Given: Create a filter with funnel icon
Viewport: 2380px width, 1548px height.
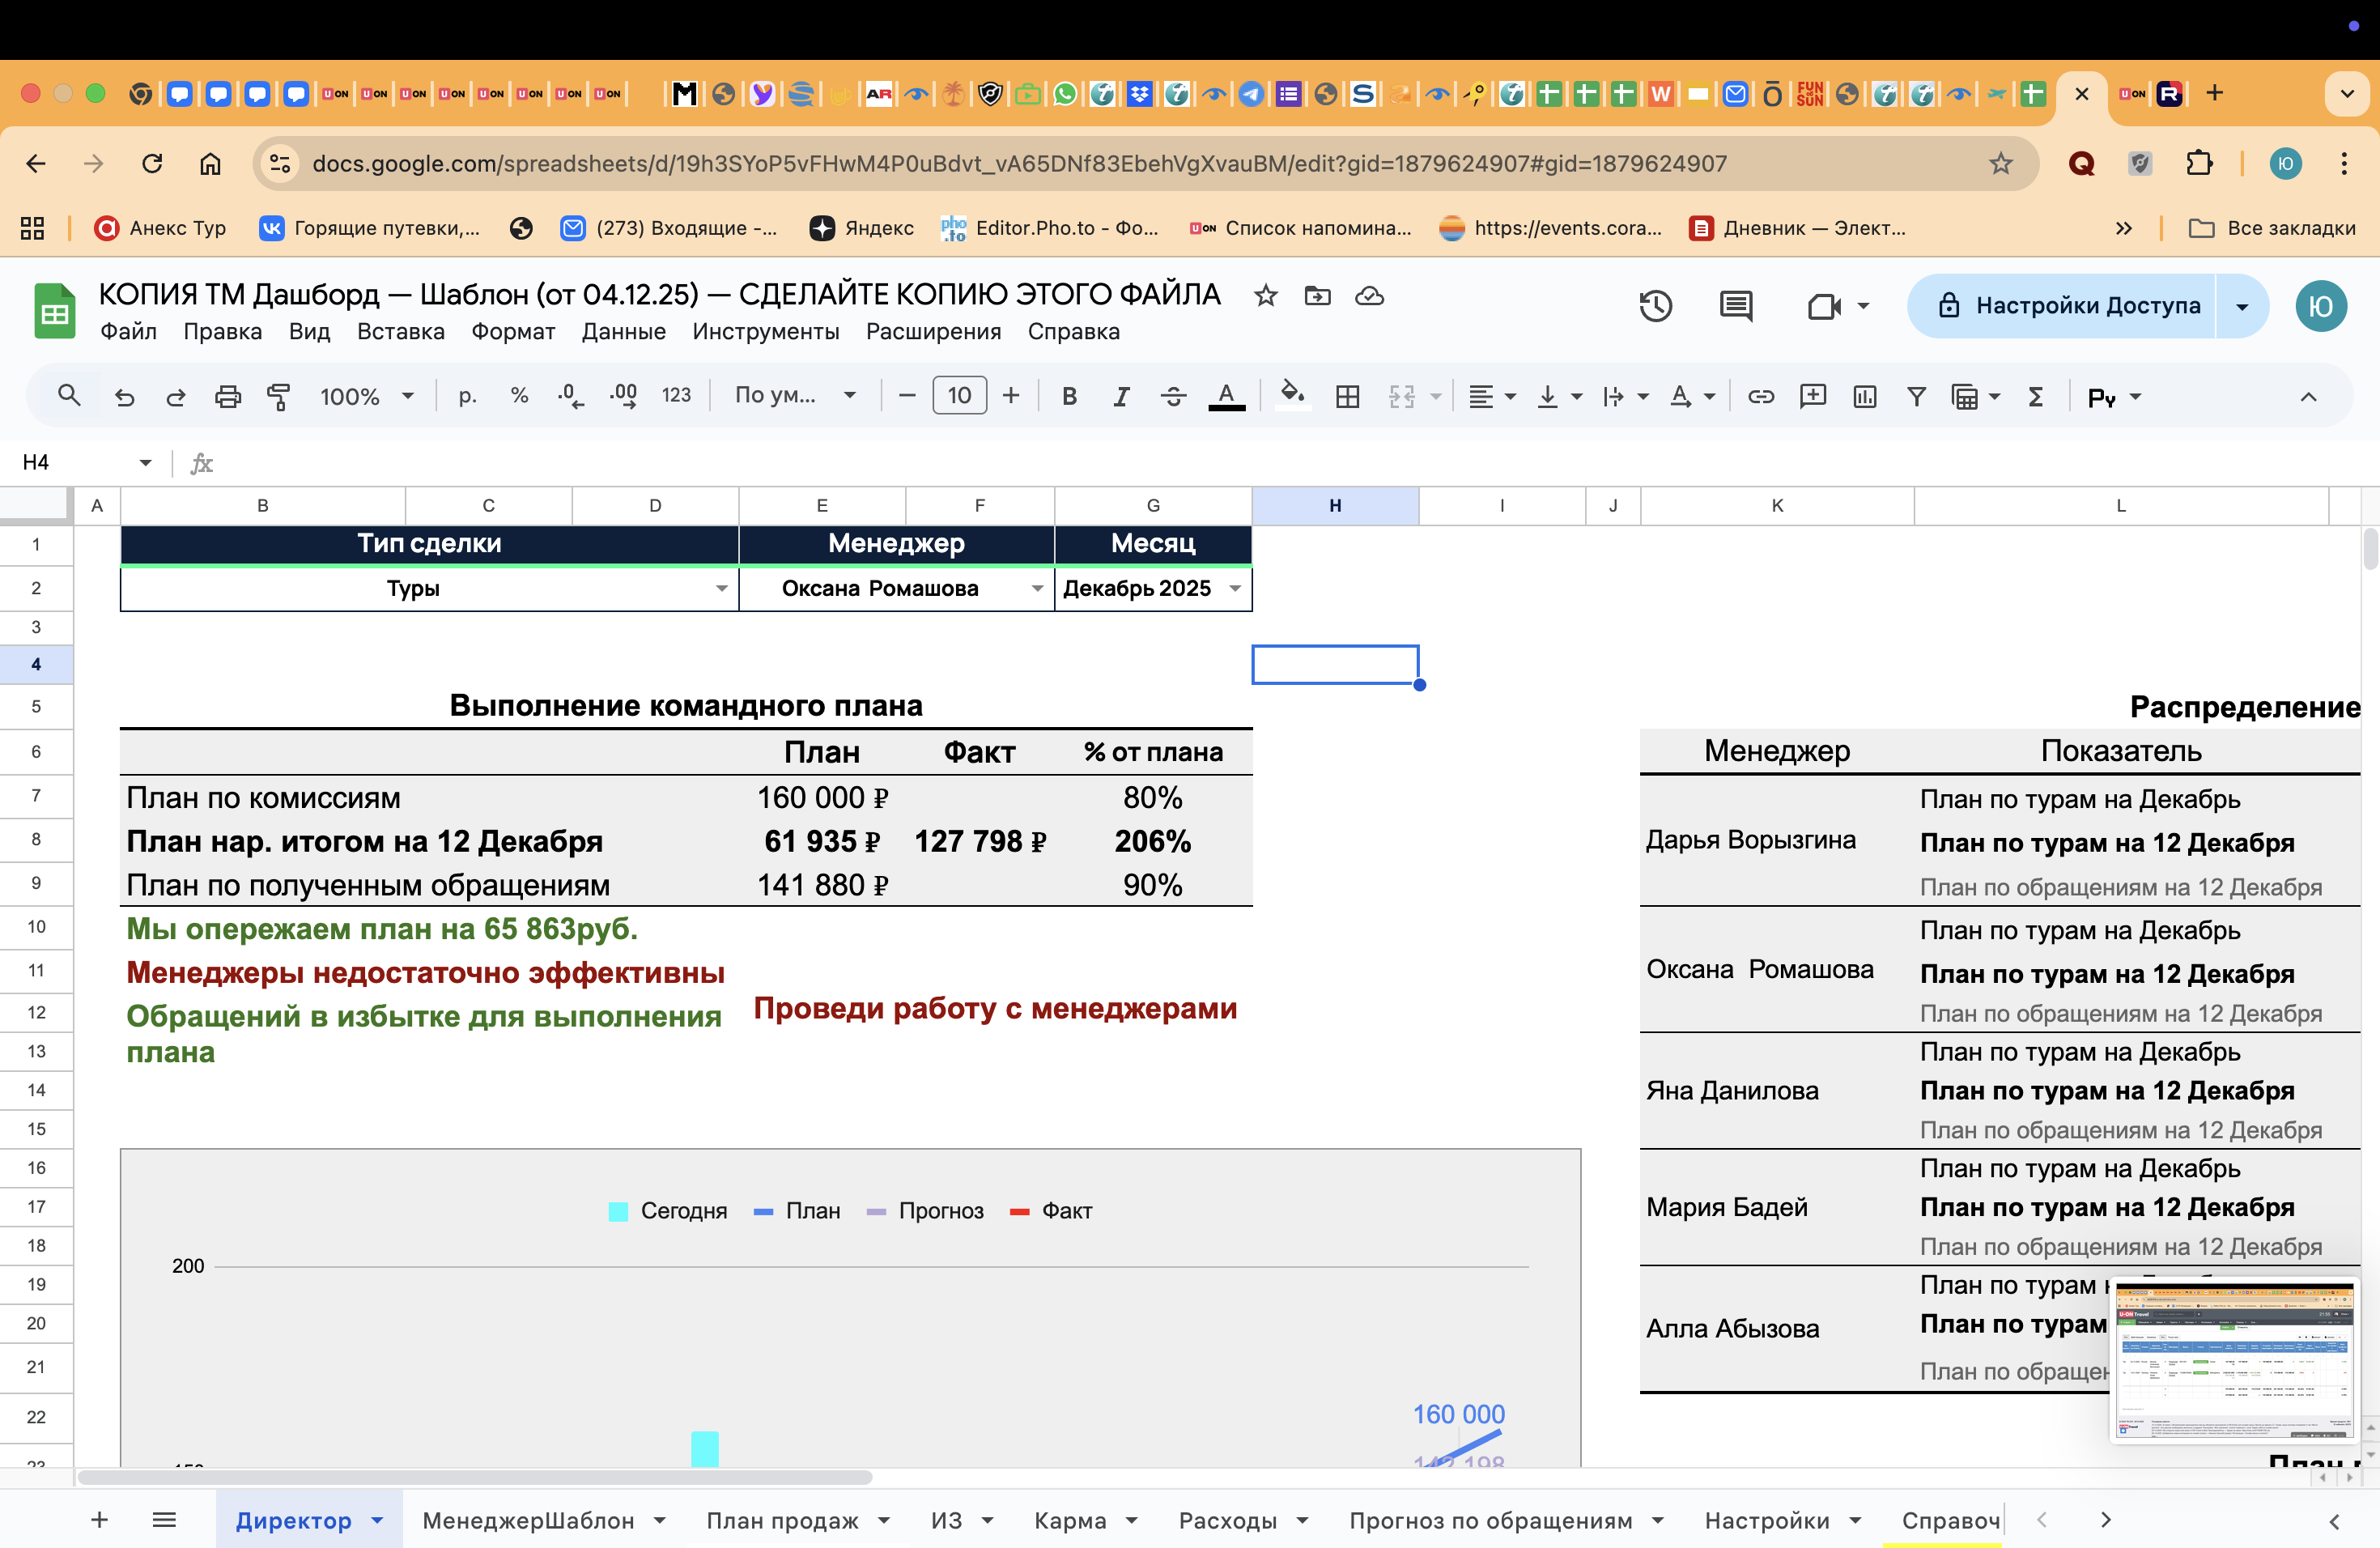Looking at the screenshot, I should pos(1916,397).
